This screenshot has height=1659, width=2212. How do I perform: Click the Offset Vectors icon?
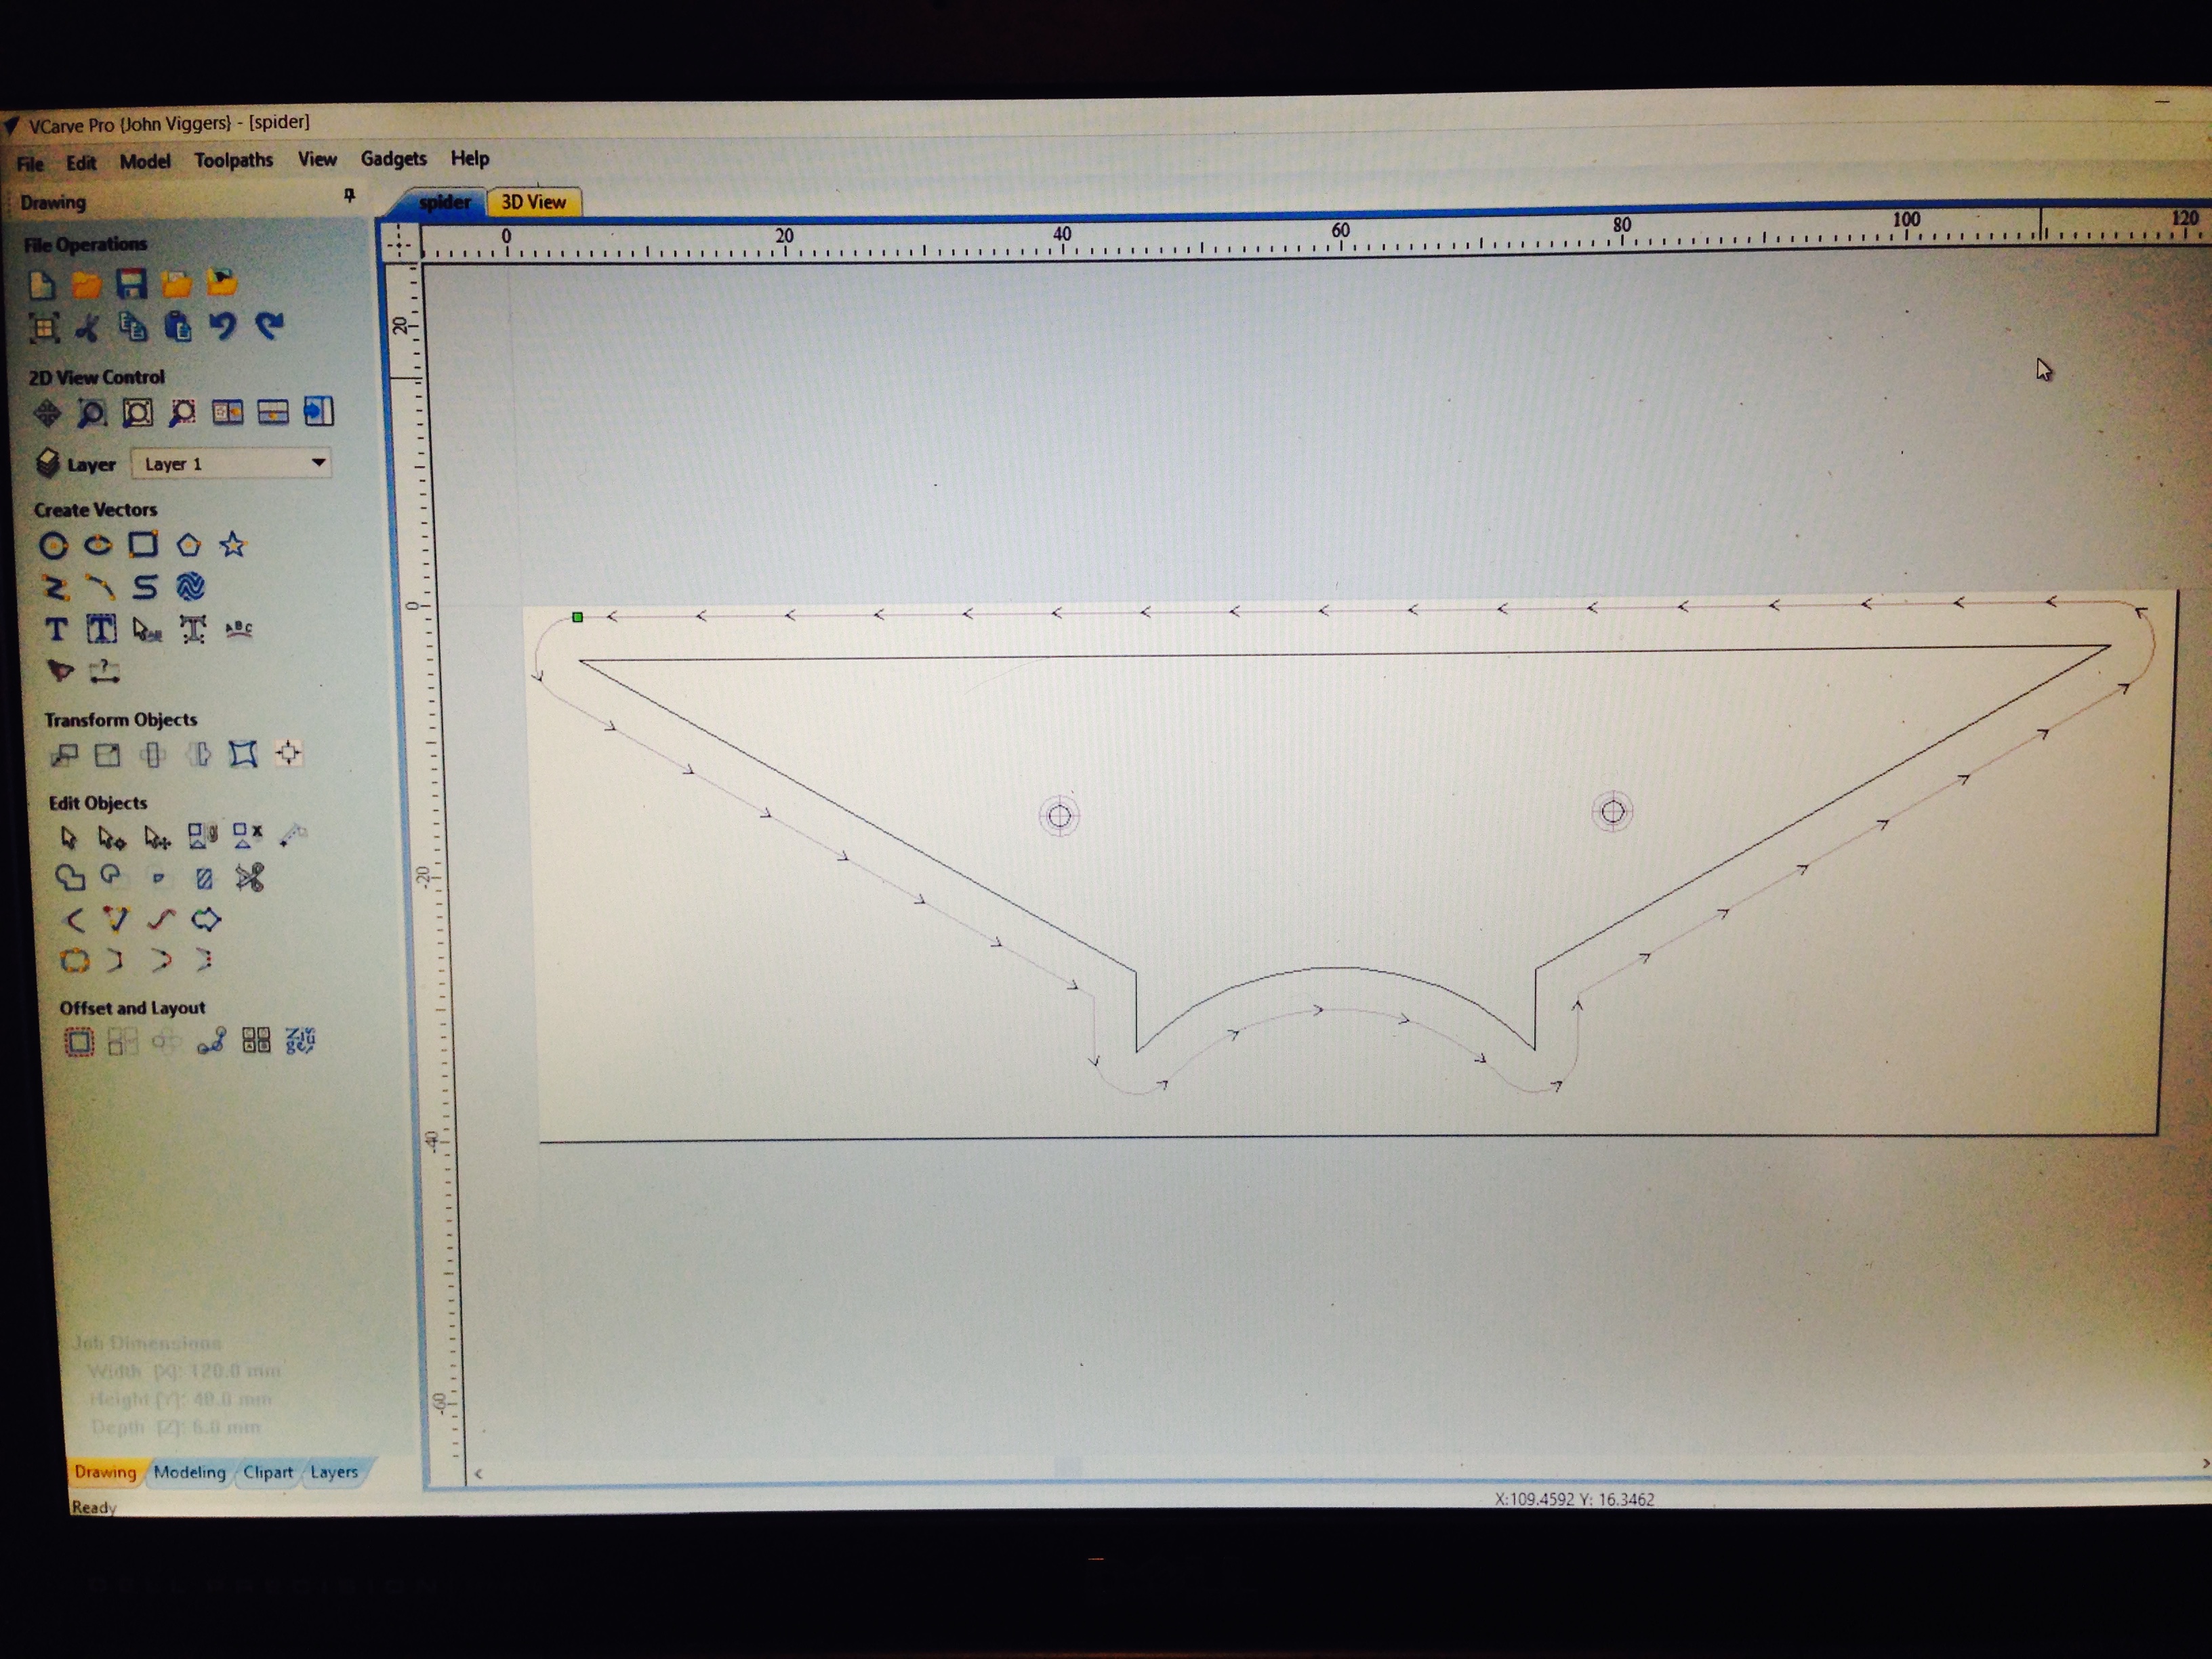[79, 1042]
